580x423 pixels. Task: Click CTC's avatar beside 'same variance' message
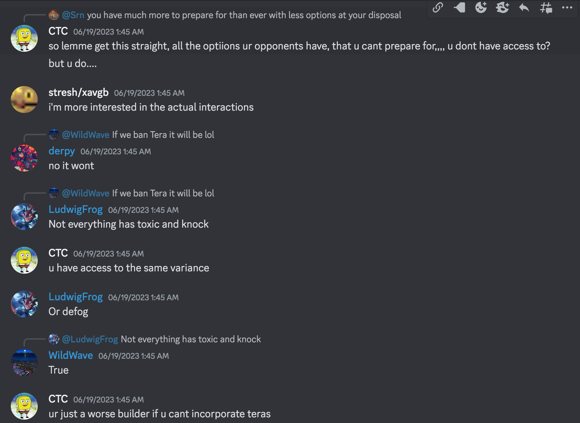[x=24, y=260]
